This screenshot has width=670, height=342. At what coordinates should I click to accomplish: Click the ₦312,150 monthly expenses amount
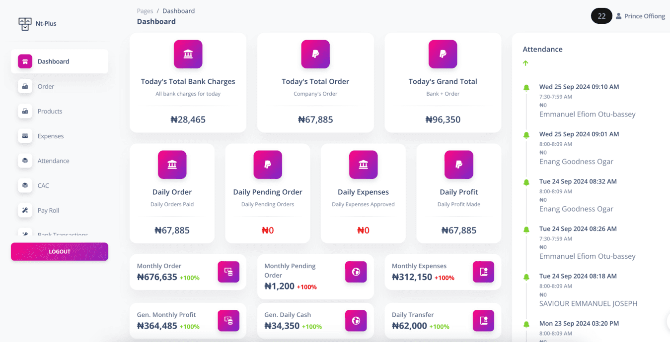coord(412,277)
